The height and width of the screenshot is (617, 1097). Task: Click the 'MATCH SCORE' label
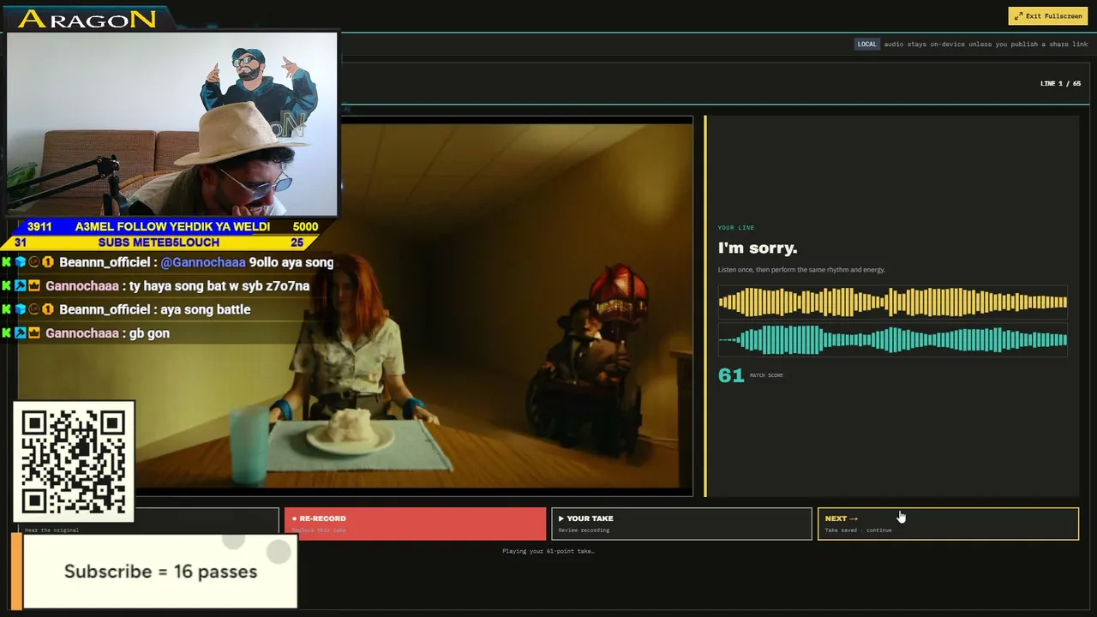(x=766, y=375)
